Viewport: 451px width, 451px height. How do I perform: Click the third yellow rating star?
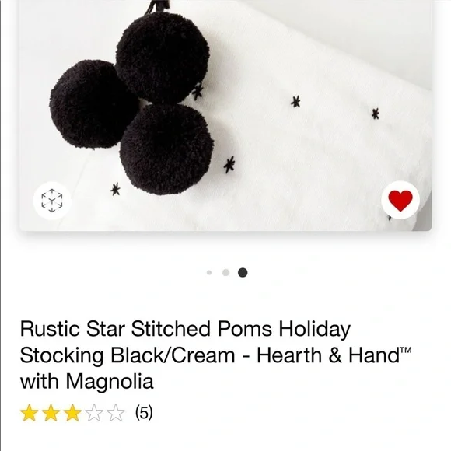click(x=72, y=413)
